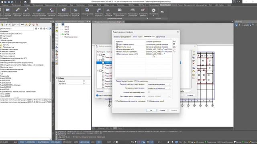Select the vertical route to UGO rule row

[x=144, y=54]
